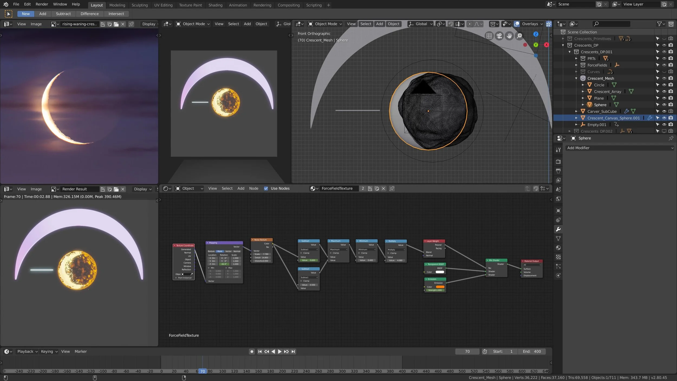Open the Object properties tab
Screen dimensions: 677x381
pos(558,211)
